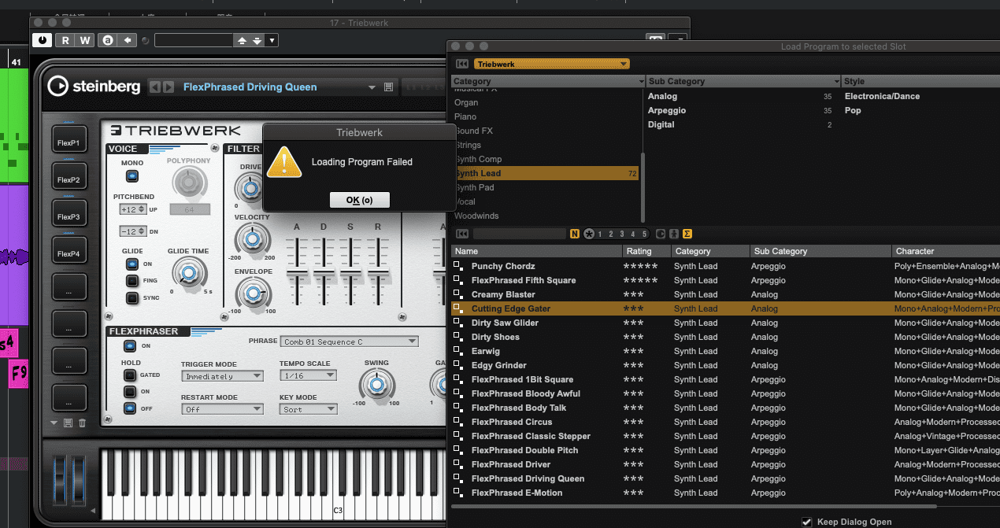Select the Punchy Chordz program row
This screenshot has height=528, width=1000.
click(x=725, y=266)
